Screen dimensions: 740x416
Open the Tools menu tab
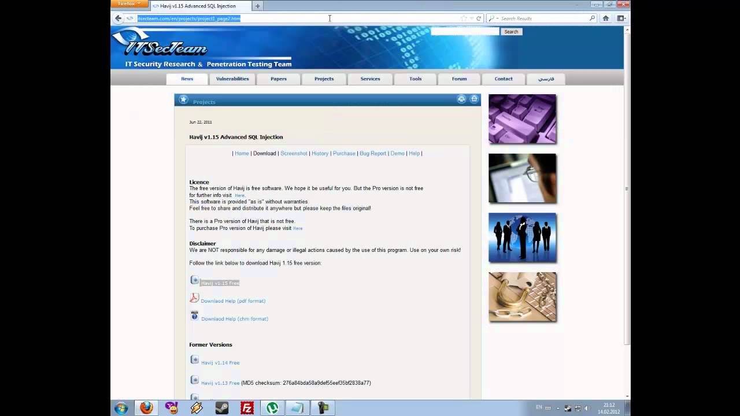416,79
